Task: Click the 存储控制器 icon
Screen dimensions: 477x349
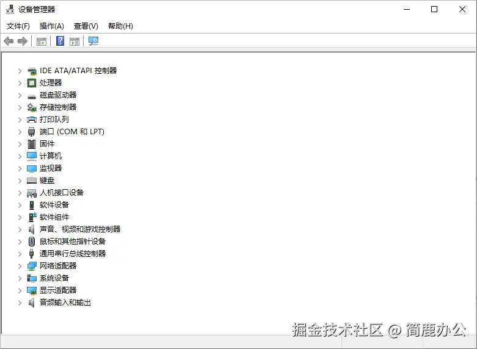Action: 32,107
